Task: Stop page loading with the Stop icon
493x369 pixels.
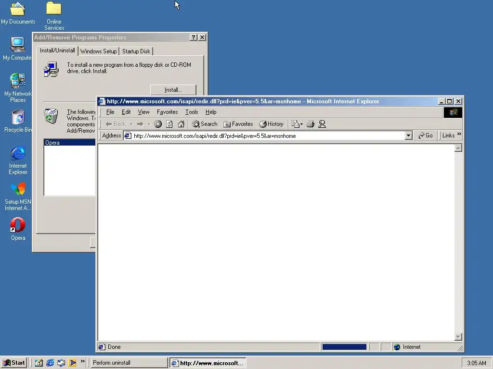Action: pyautogui.click(x=158, y=124)
